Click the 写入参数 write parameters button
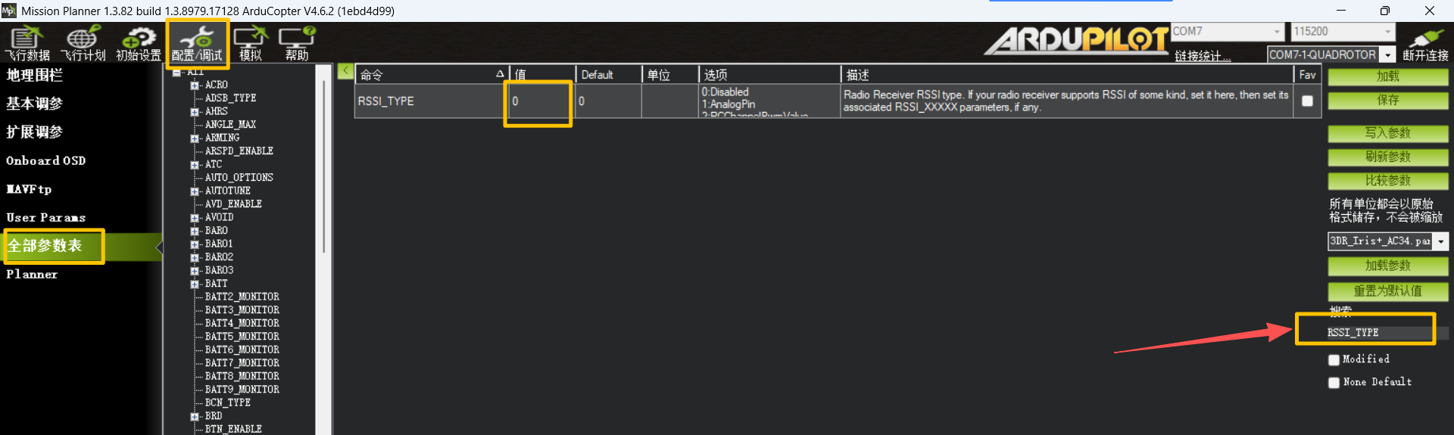 pos(1387,133)
